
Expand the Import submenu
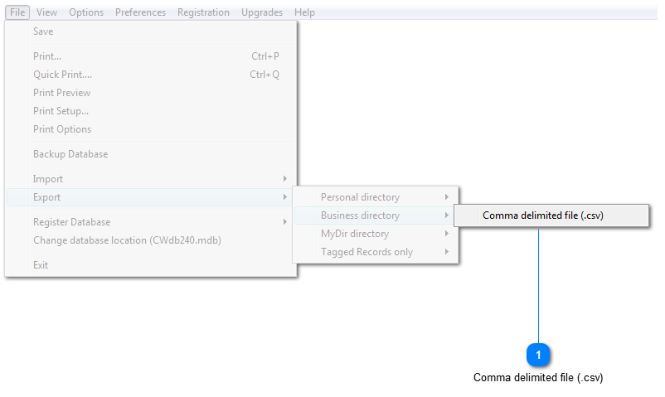pyautogui.click(x=48, y=179)
